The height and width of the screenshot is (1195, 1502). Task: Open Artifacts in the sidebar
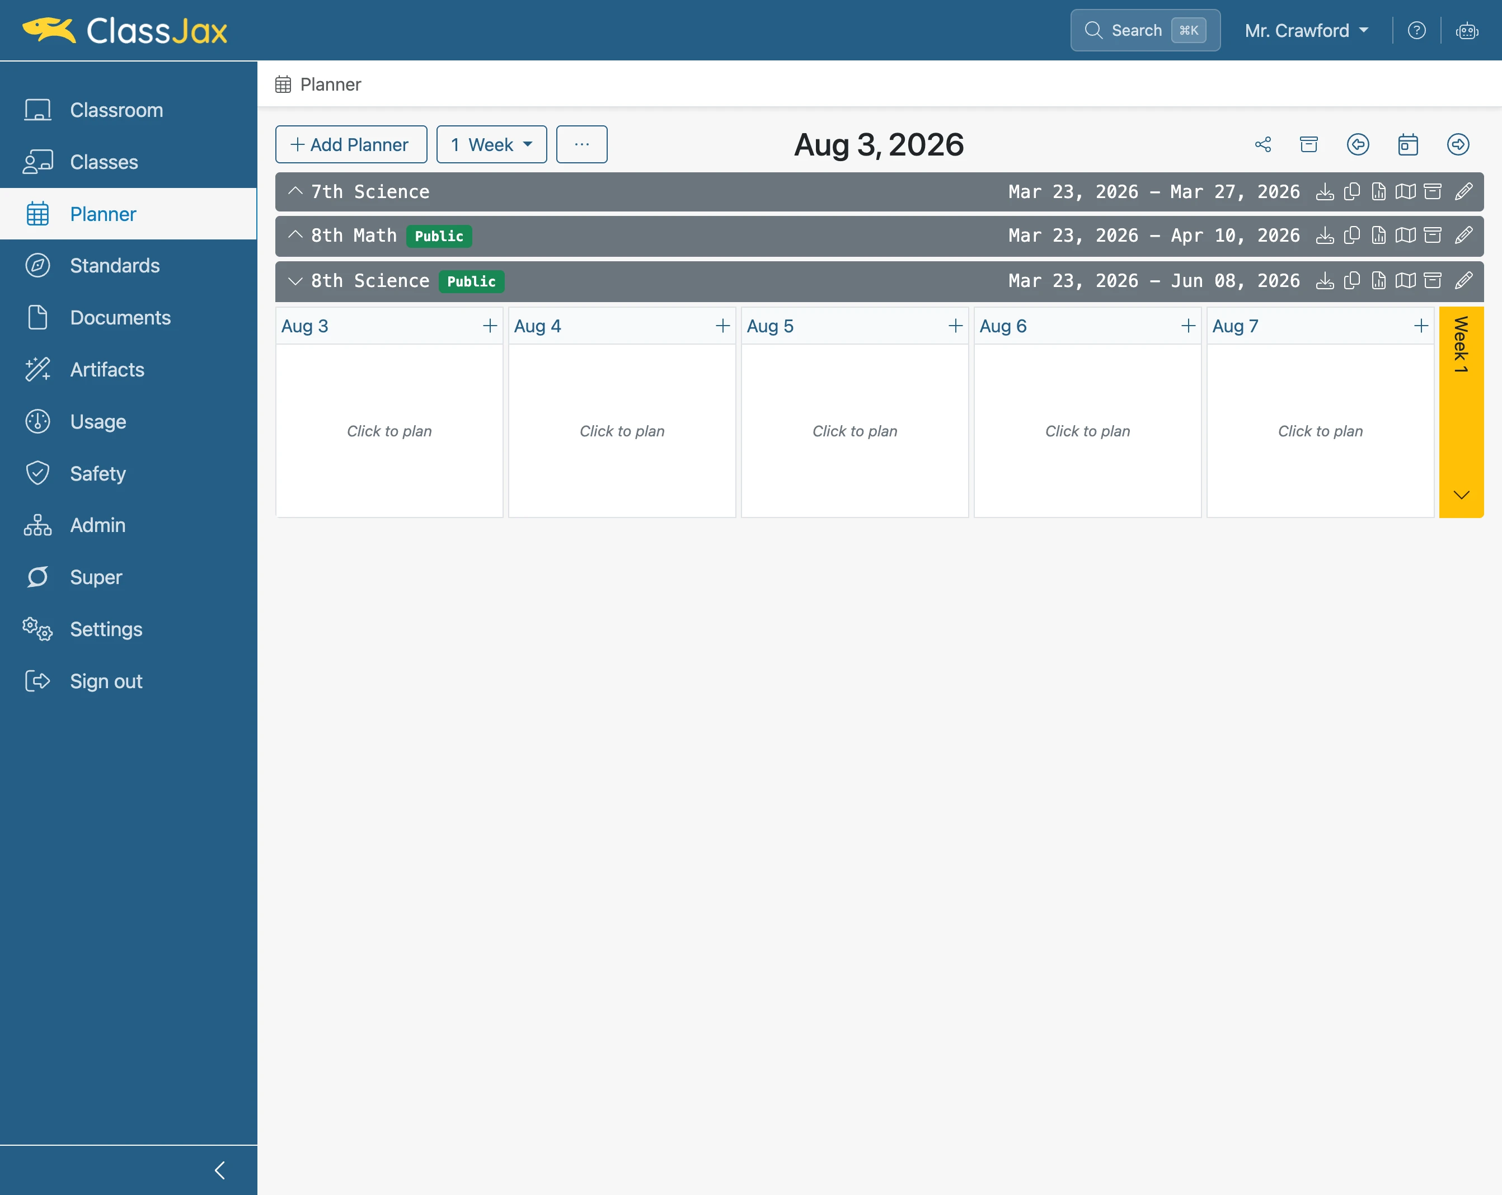[129, 369]
